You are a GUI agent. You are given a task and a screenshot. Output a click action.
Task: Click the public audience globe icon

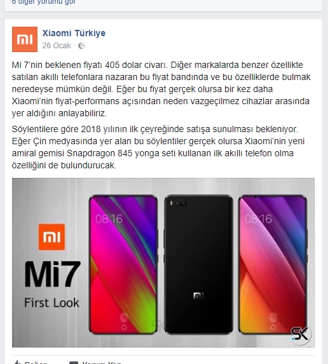tap(81, 46)
